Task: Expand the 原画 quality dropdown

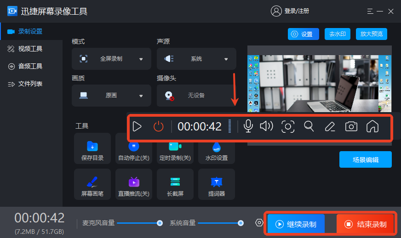Action: 111,96
